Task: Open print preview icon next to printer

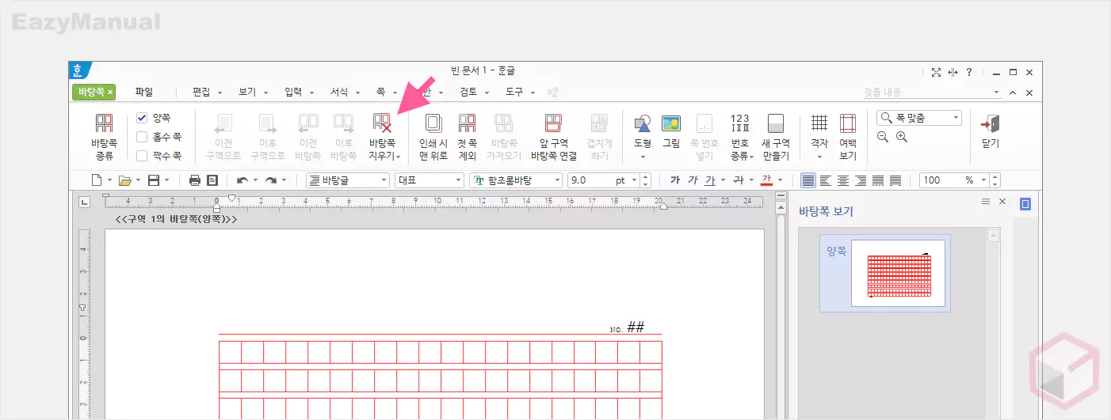Action: tap(212, 180)
